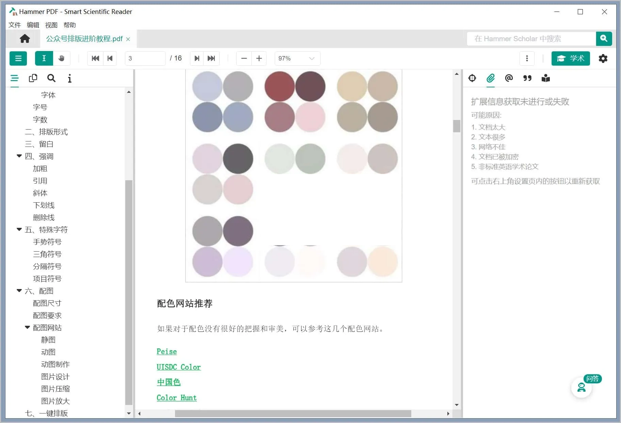The width and height of the screenshot is (621, 423).
Task: Collapse the 四、强调 outline section
Action: (x=19, y=156)
